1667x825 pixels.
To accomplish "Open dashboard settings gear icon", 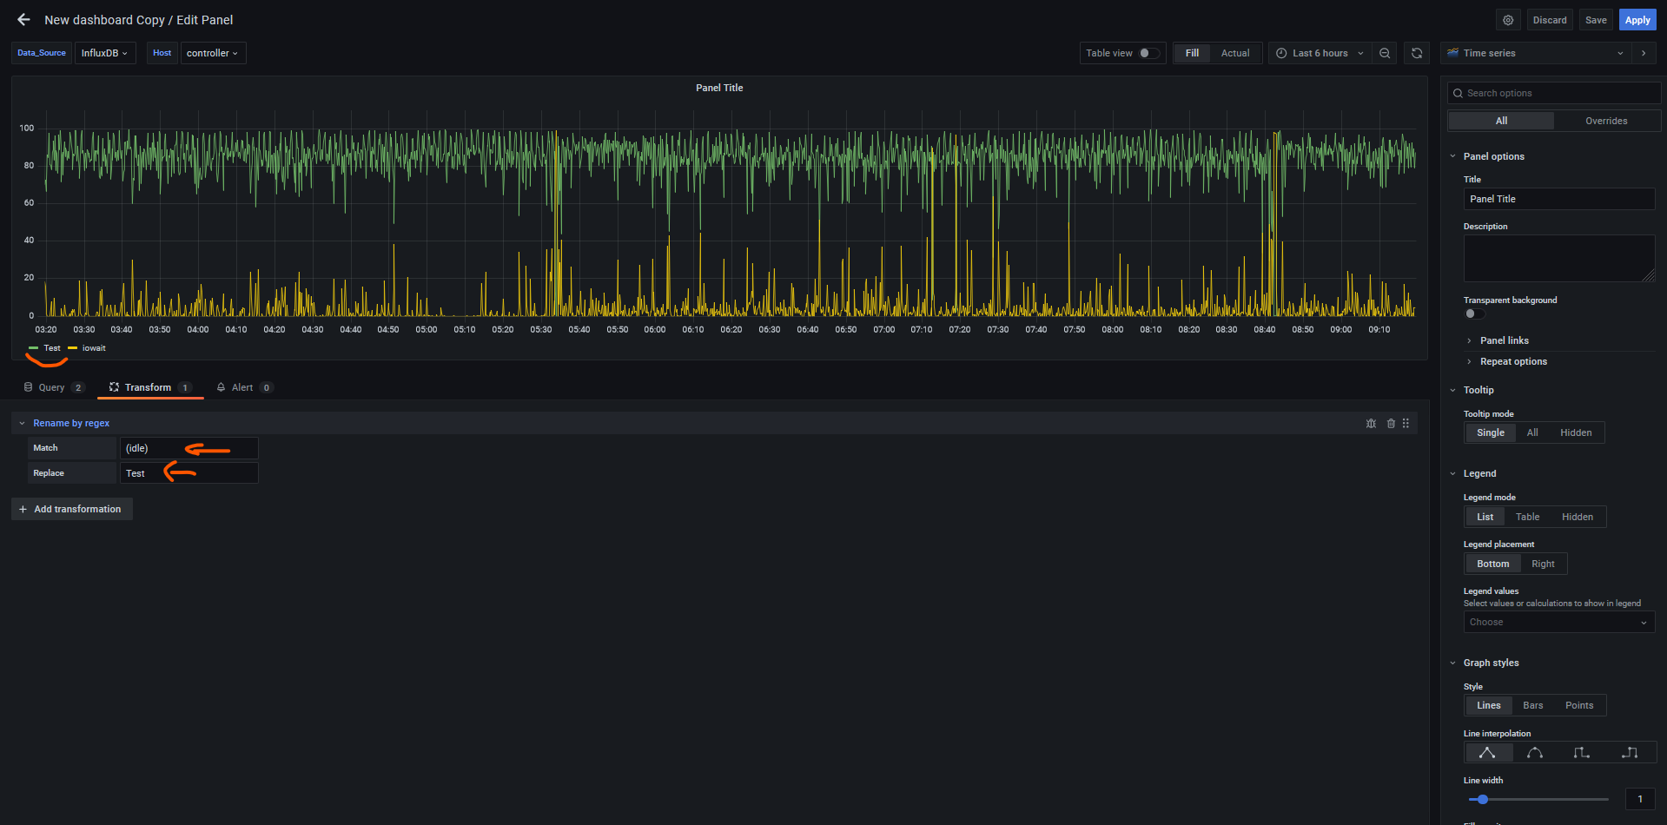I will coord(1508,20).
